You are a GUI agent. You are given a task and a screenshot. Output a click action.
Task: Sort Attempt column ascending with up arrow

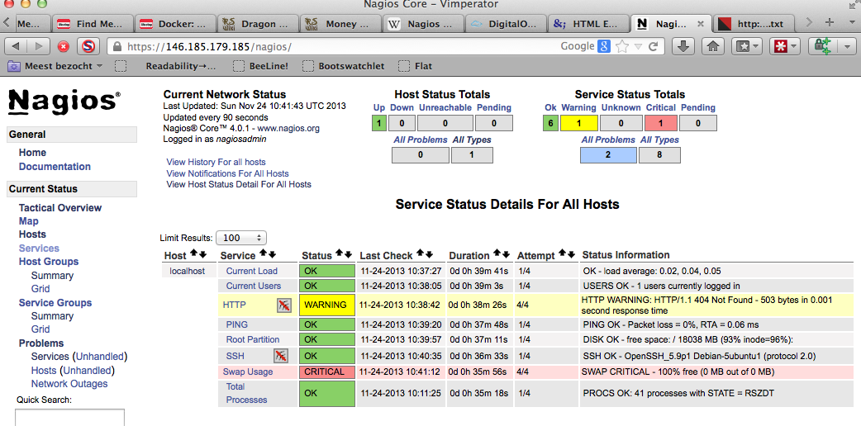click(x=563, y=254)
